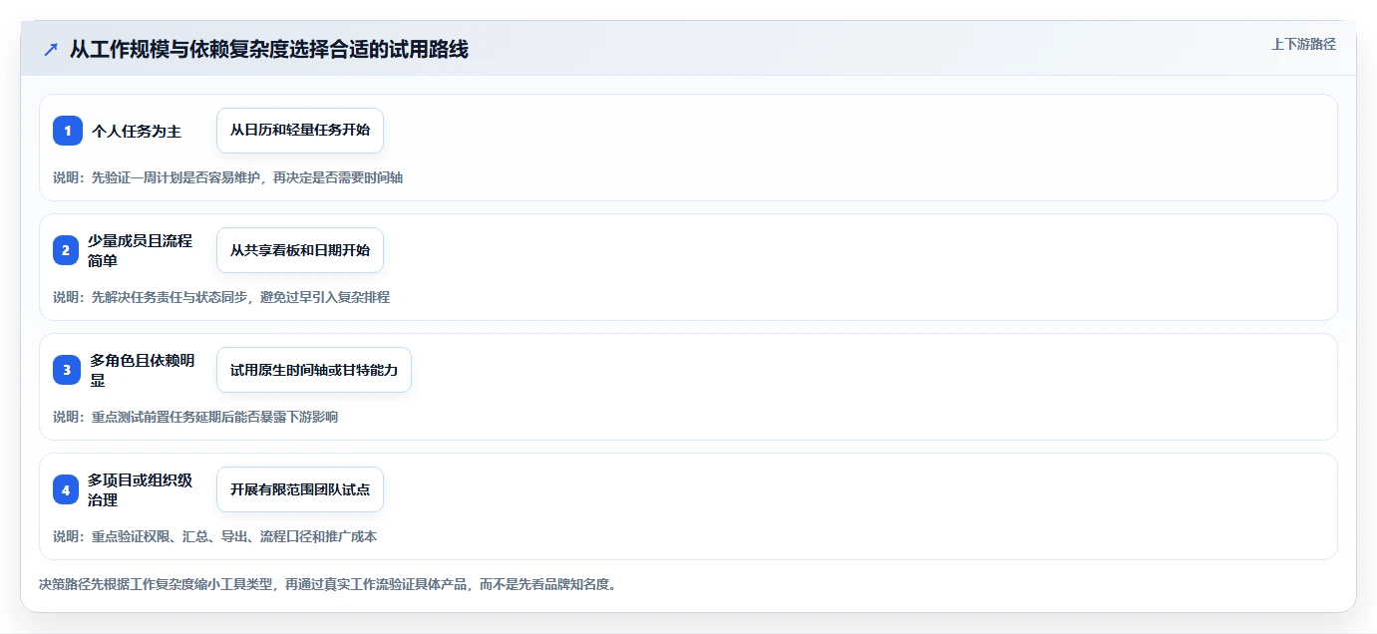Click the step 3 number badge
Viewport: 1377px width, 634px height.
pyautogui.click(x=67, y=370)
